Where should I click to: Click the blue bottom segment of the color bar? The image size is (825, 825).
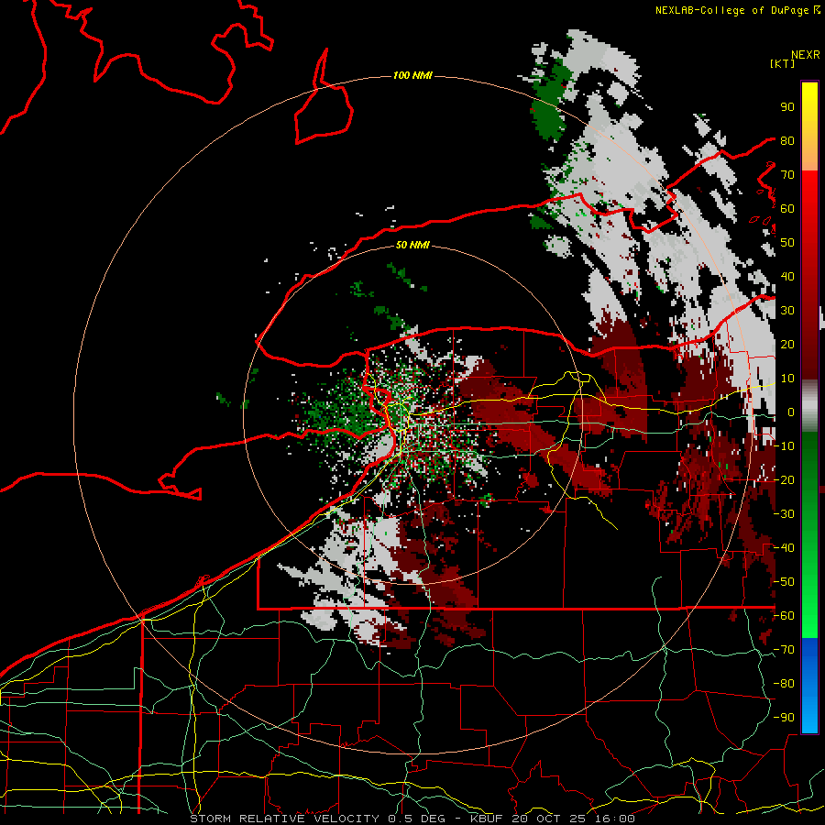pyautogui.click(x=809, y=686)
